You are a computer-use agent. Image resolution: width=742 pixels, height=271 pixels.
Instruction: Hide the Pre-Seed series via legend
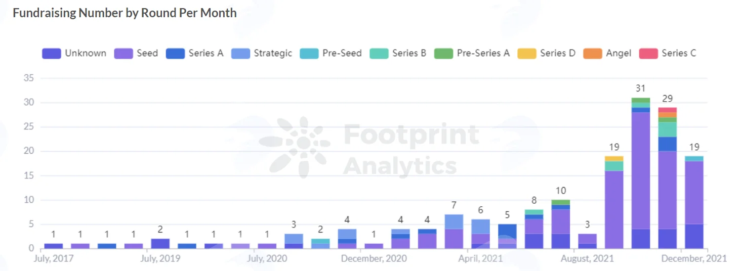coord(331,53)
